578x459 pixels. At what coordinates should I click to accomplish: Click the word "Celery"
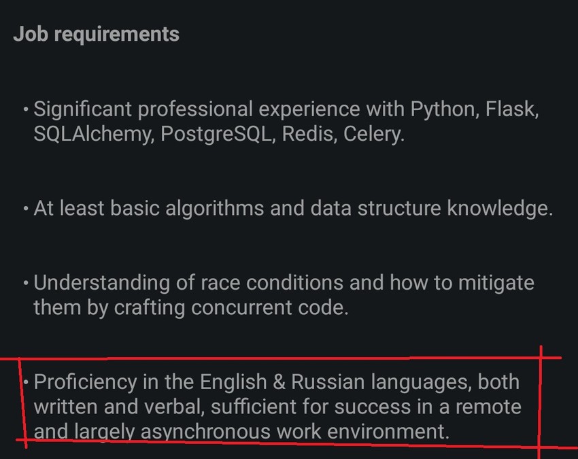[373, 134]
